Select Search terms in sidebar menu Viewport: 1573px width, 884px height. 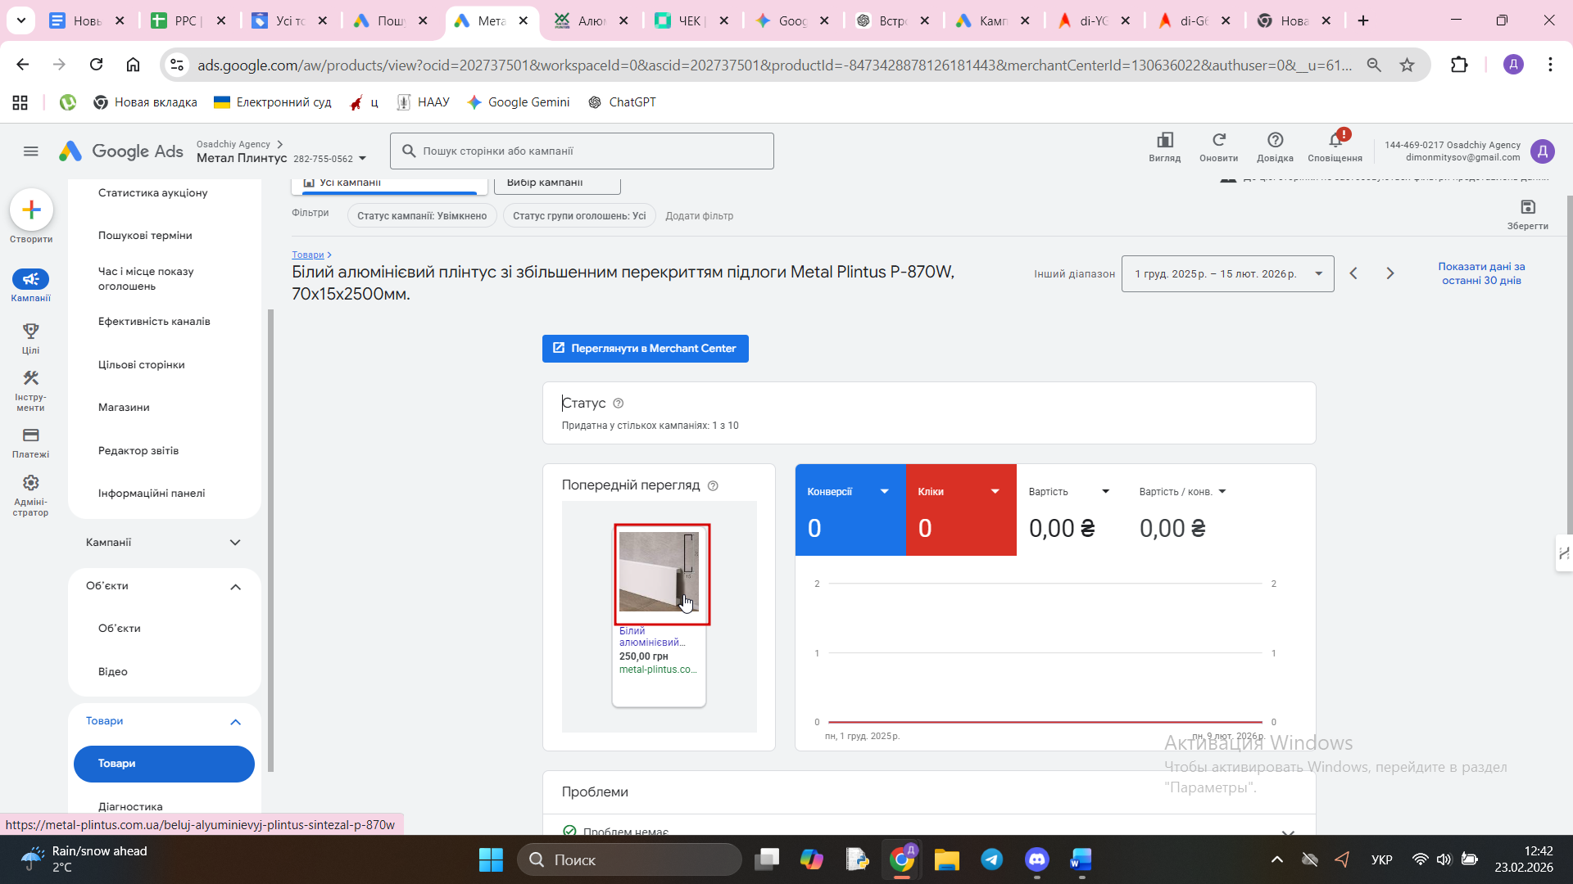pyautogui.click(x=145, y=236)
